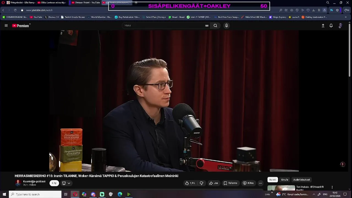Open Kuuntelijja-podcast channel name link

[34, 182]
